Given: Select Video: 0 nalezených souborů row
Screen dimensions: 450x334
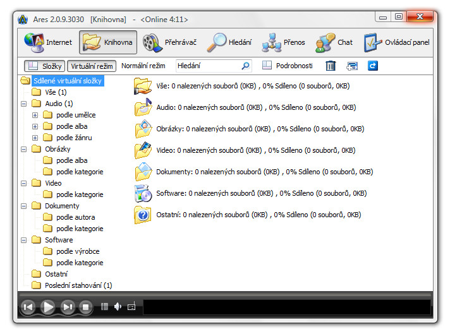Looking at the screenshot, I should click(x=256, y=150).
